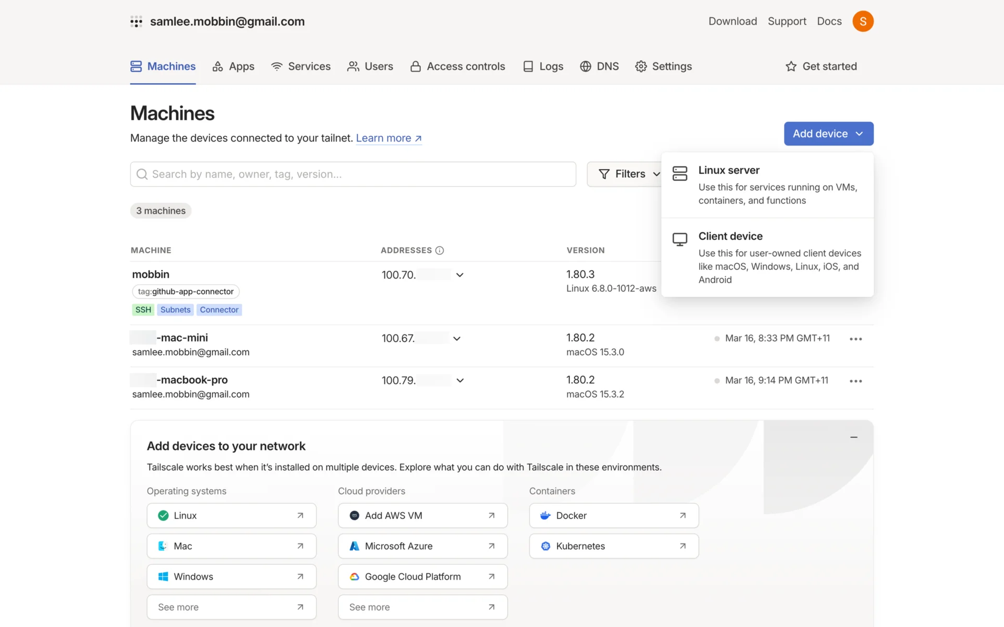
Task: Click the machine search input field
Action: click(x=353, y=174)
